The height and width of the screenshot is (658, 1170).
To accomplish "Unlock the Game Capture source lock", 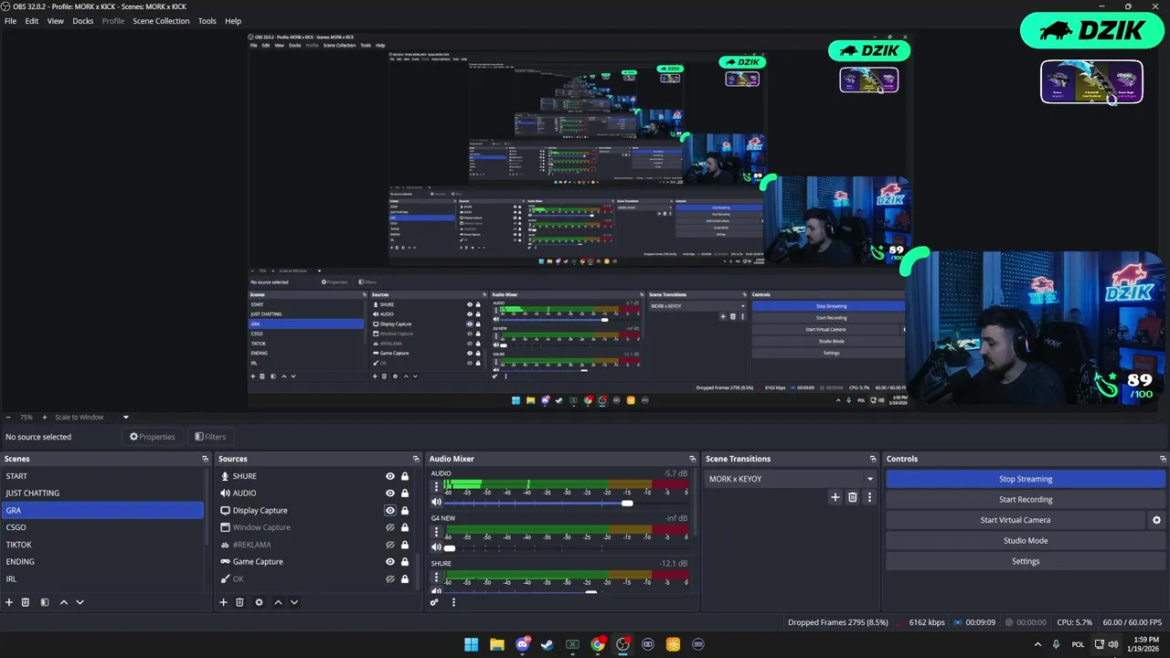I will point(405,562).
